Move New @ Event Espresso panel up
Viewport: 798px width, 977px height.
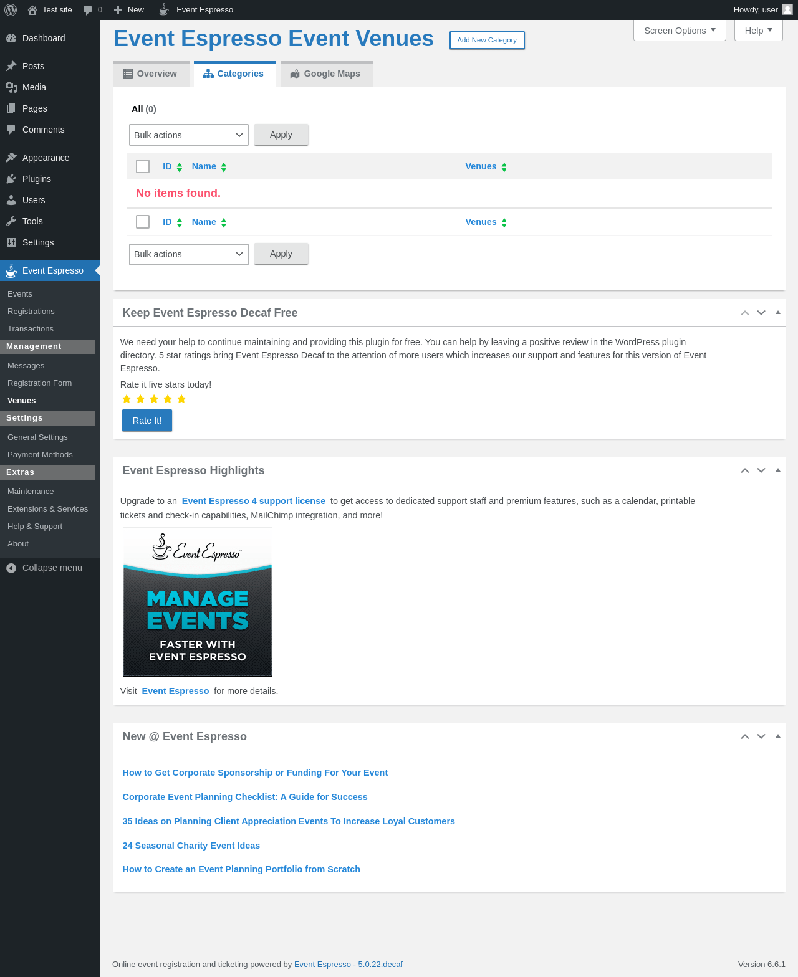pos(745,736)
